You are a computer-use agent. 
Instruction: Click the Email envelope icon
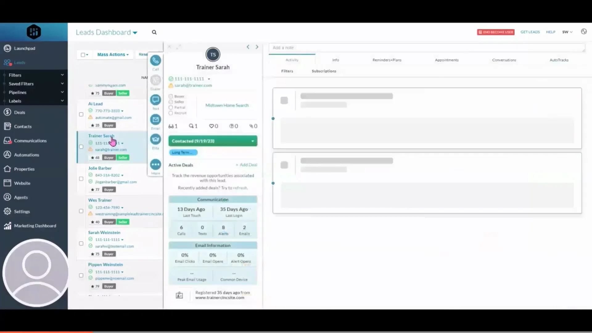[x=155, y=120]
